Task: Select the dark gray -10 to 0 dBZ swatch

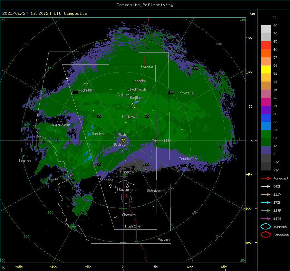Action: [266, 158]
